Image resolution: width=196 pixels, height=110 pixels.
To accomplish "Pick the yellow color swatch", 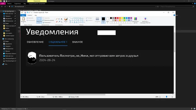I will click(x=122, y=18).
